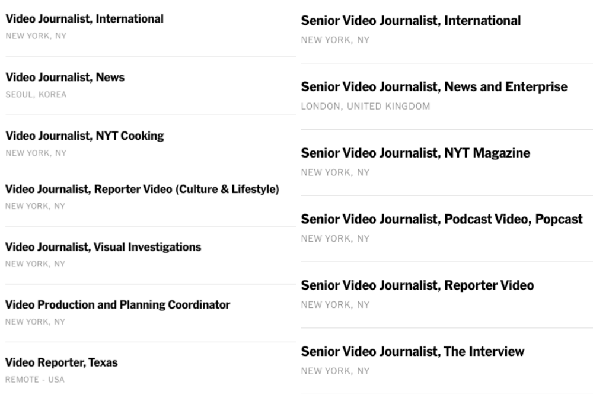Open Video Journalist, News in Seoul
This screenshot has height=395, width=593.
65,78
